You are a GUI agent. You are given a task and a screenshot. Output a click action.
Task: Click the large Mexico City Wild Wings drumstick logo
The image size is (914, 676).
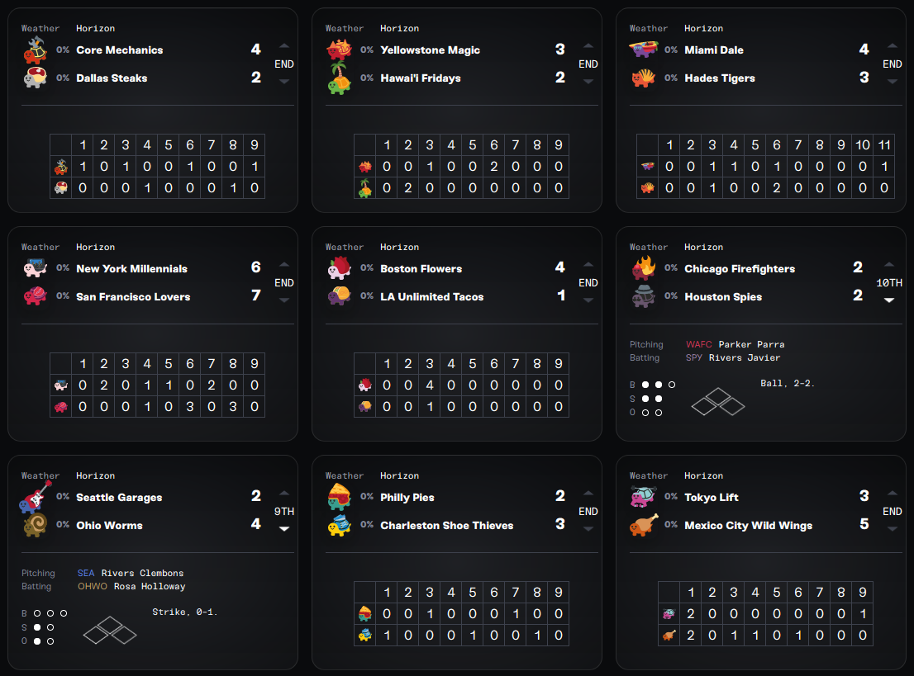coord(644,525)
